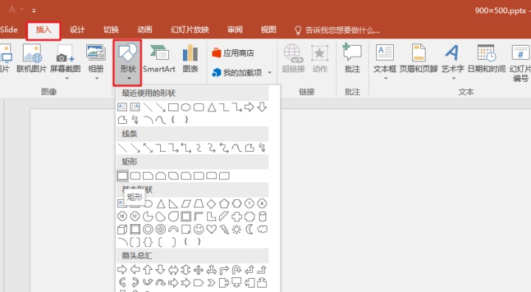Insert the smiley face shape
The image size is (531, 292).
[x=198, y=229]
